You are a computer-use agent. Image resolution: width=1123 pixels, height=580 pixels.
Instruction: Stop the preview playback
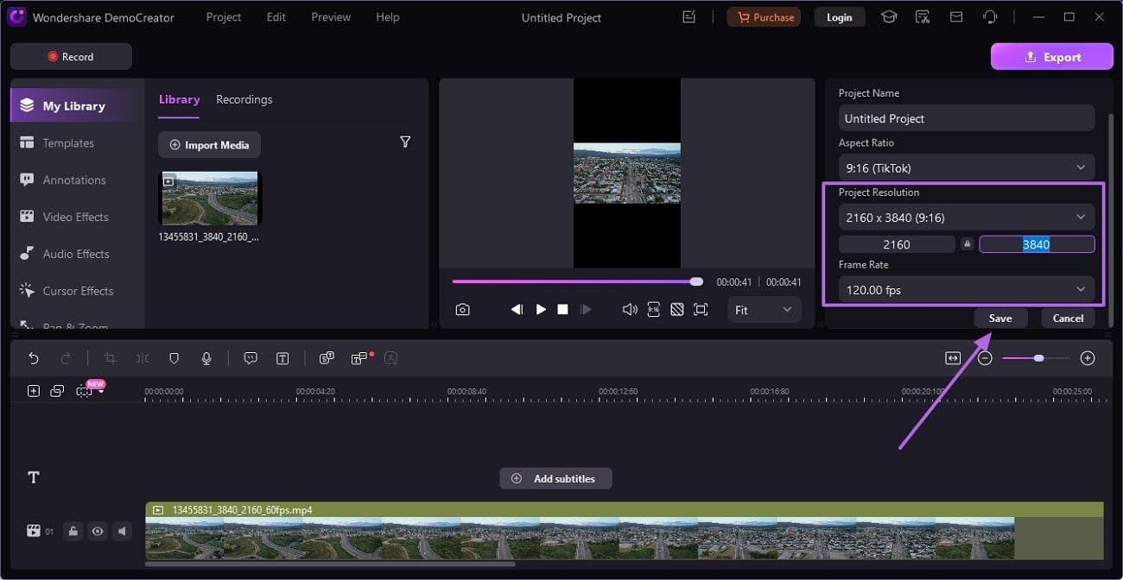[562, 309]
